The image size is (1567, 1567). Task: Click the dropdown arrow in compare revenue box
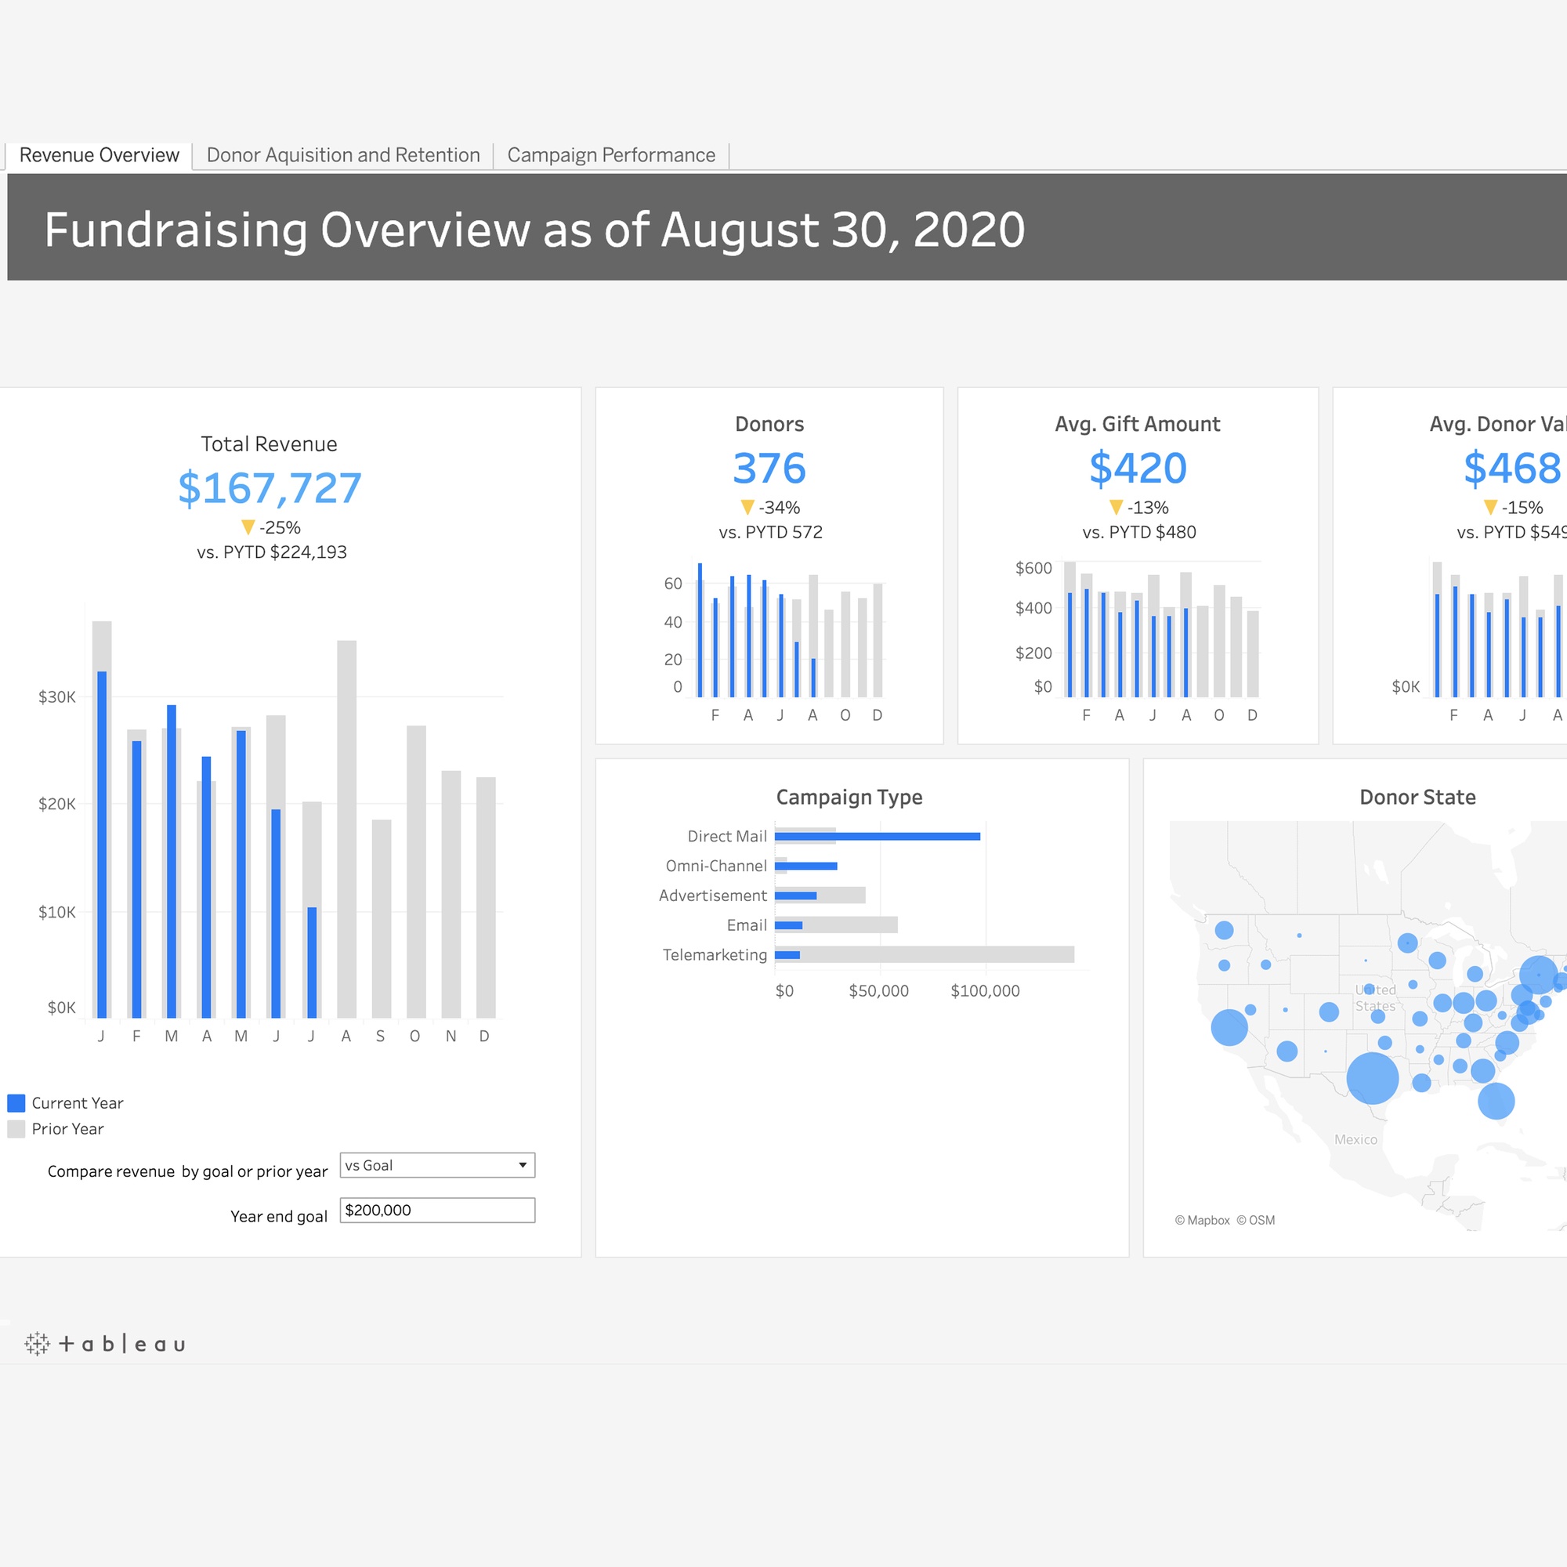[x=523, y=1166]
